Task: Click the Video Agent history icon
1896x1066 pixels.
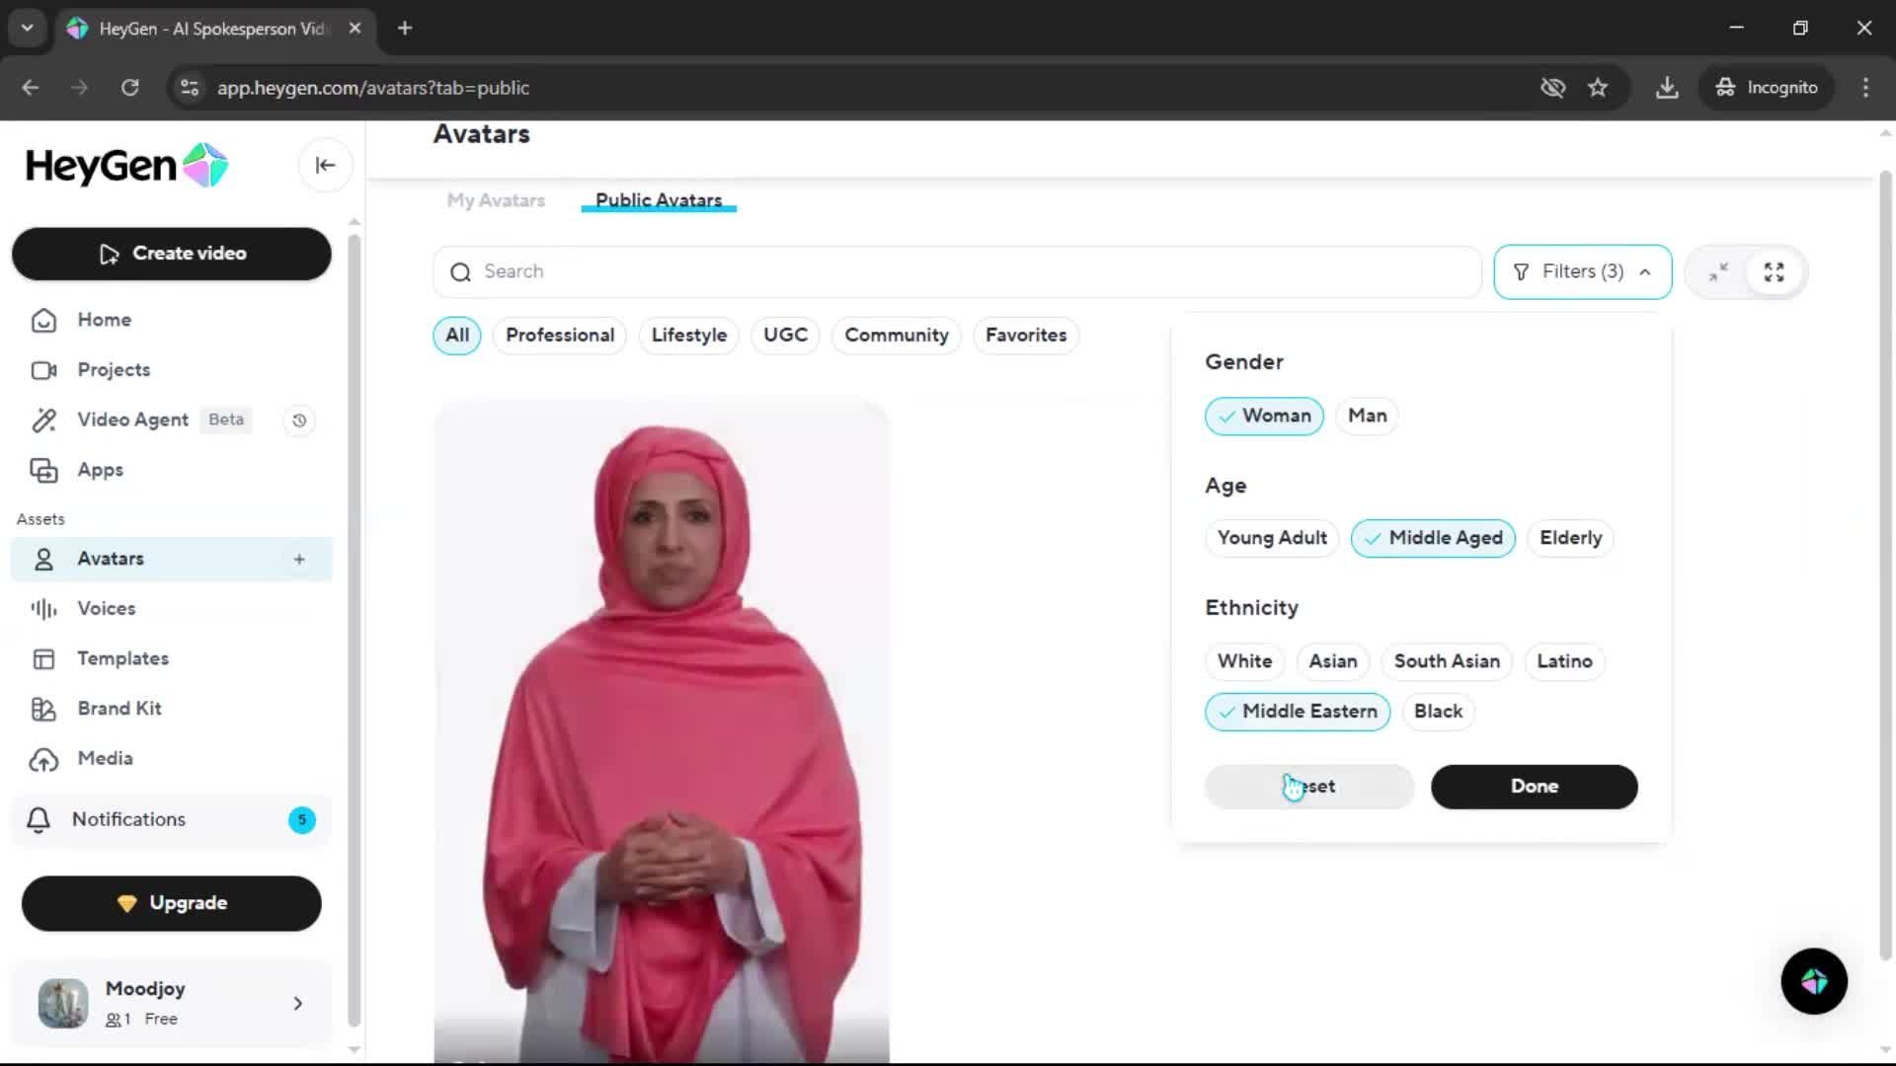Action: (299, 420)
